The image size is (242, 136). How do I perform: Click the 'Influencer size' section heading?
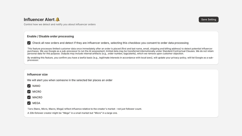coord(37,74)
